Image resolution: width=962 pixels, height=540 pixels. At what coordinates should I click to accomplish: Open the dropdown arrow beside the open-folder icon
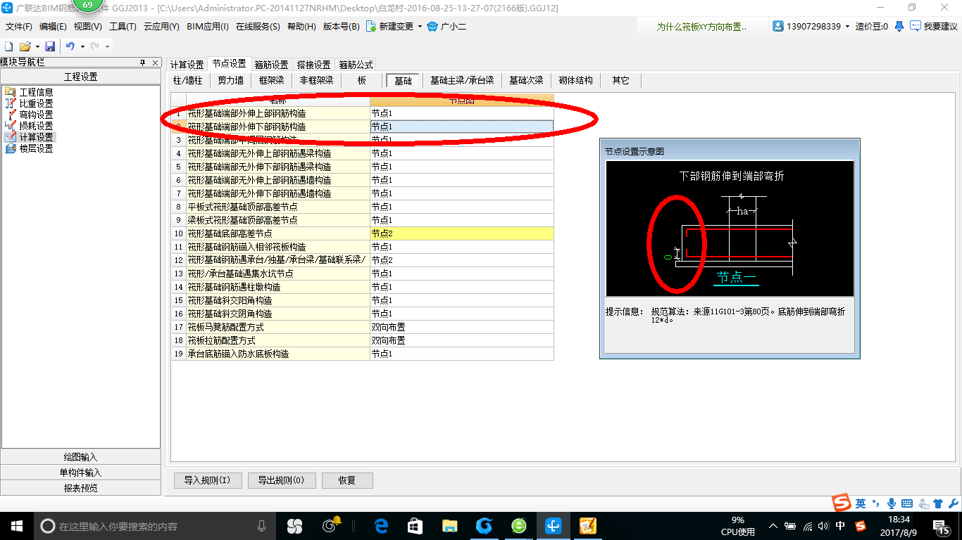37,46
